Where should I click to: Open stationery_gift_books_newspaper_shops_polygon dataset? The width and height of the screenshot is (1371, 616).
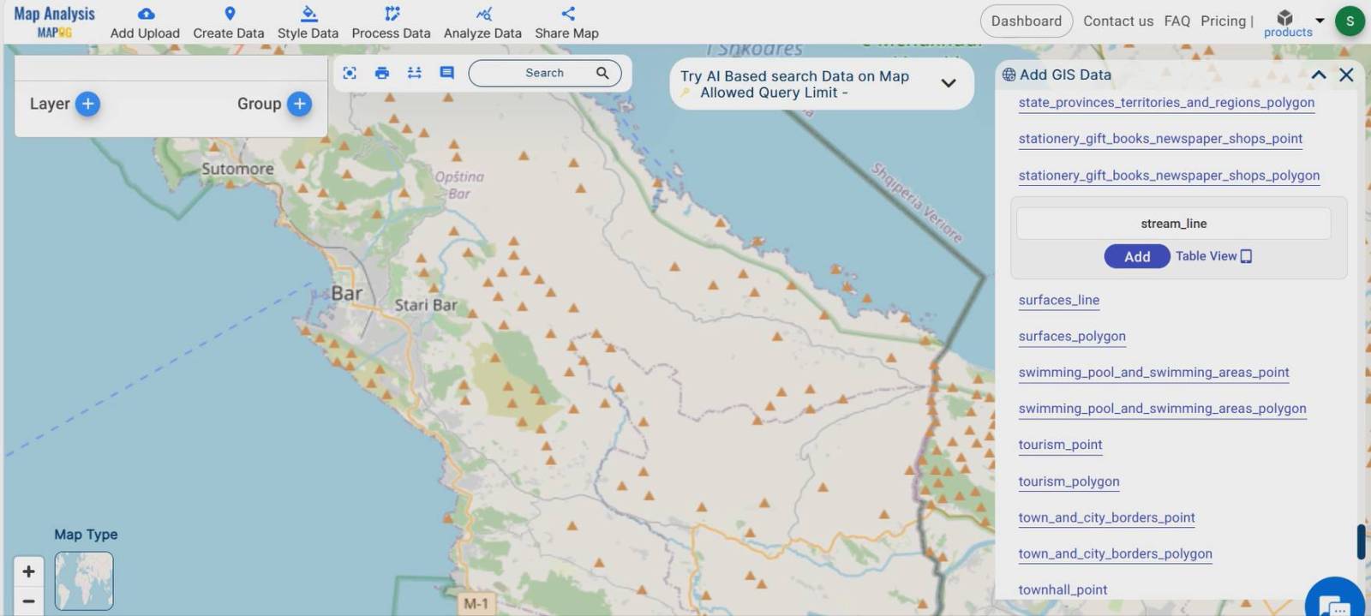click(1169, 176)
